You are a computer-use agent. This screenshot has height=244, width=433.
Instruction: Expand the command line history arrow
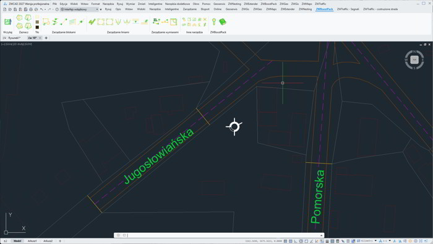tap(321, 235)
